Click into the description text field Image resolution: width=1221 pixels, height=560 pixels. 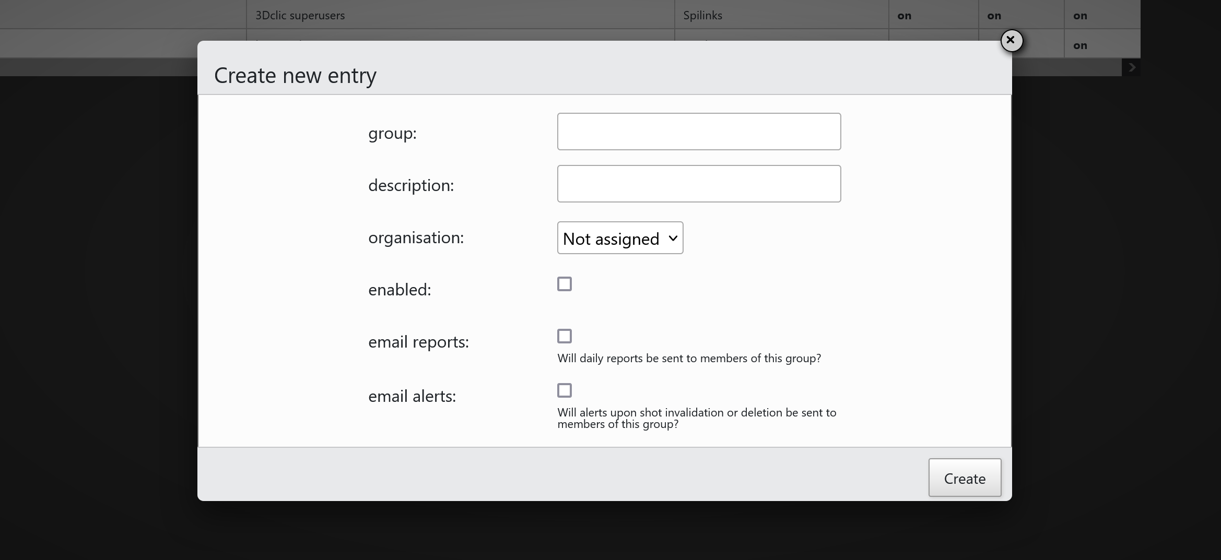tap(699, 184)
